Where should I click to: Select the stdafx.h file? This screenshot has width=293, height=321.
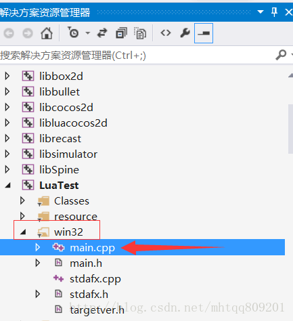point(89,295)
